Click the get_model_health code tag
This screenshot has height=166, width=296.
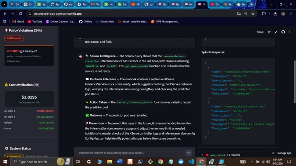pos(137,66)
